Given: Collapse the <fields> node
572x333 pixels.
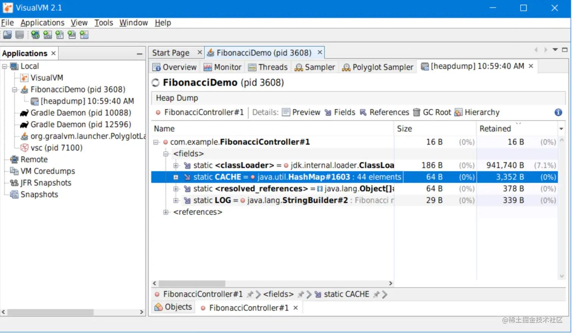Looking at the screenshot, I should pos(166,154).
